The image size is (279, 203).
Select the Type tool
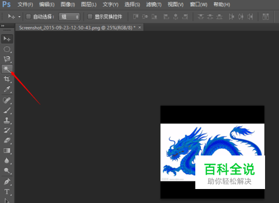point(7,192)
